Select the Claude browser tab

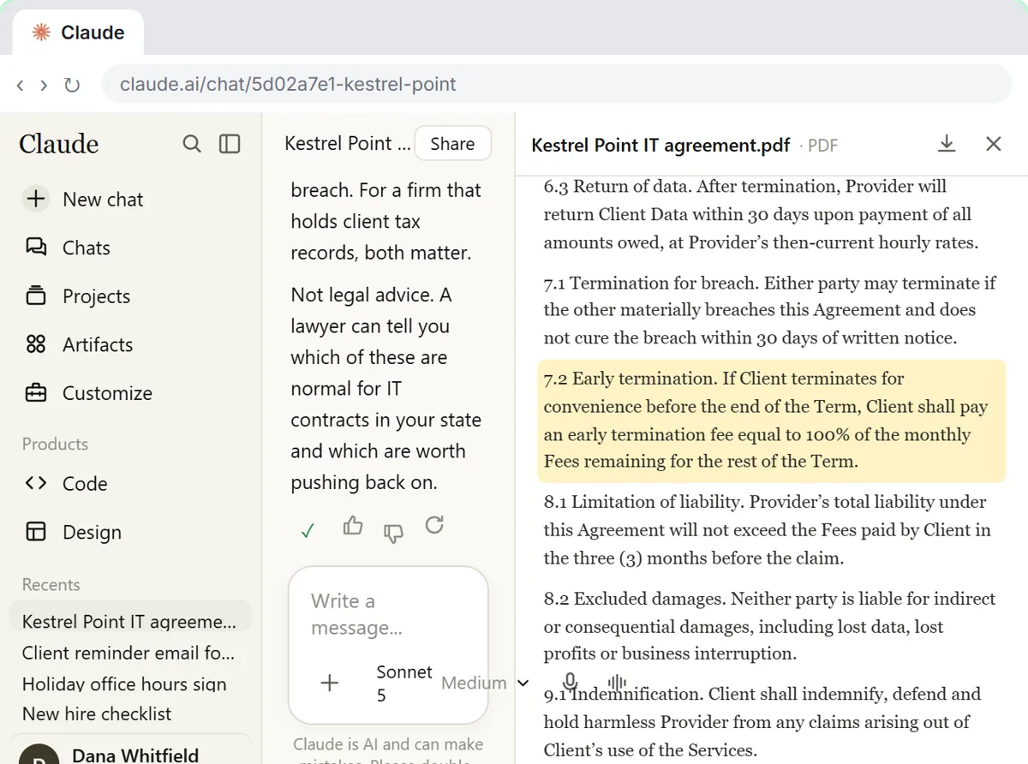point(78,33)
